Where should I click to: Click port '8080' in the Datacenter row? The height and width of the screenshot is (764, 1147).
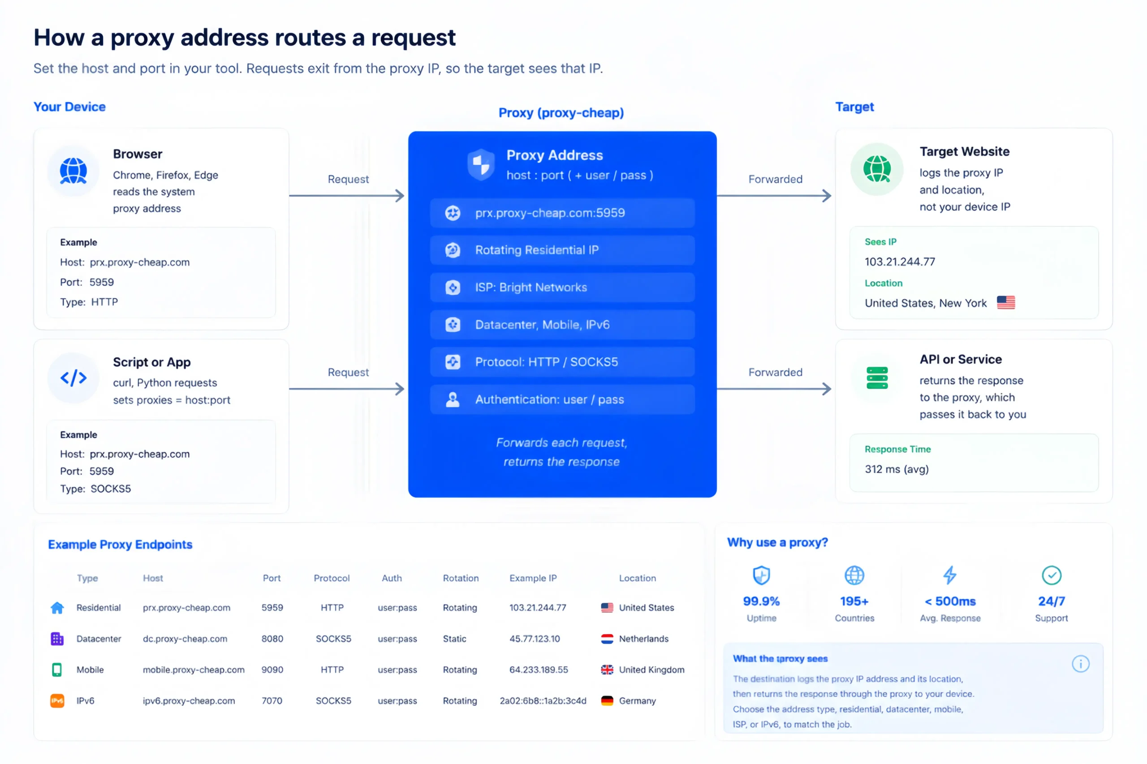tap(272, 639)
